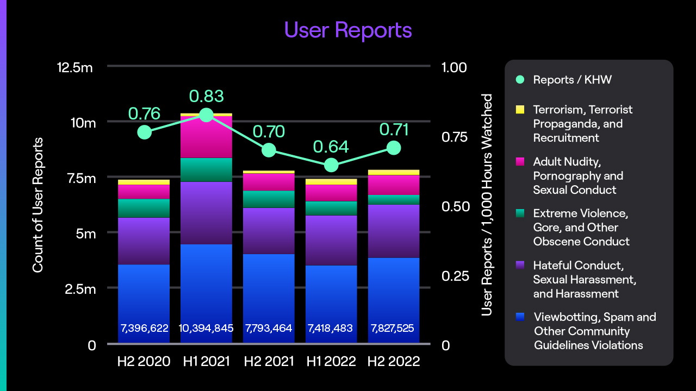Select the H2 2020 axis label

pos(144,361)
